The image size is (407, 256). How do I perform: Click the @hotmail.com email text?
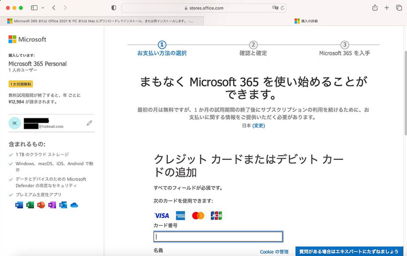51,126
